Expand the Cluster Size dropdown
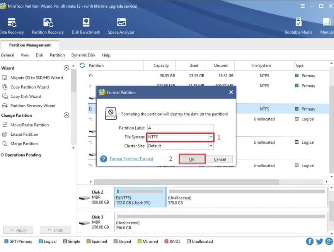334x252 pixels. click(211, 146)
